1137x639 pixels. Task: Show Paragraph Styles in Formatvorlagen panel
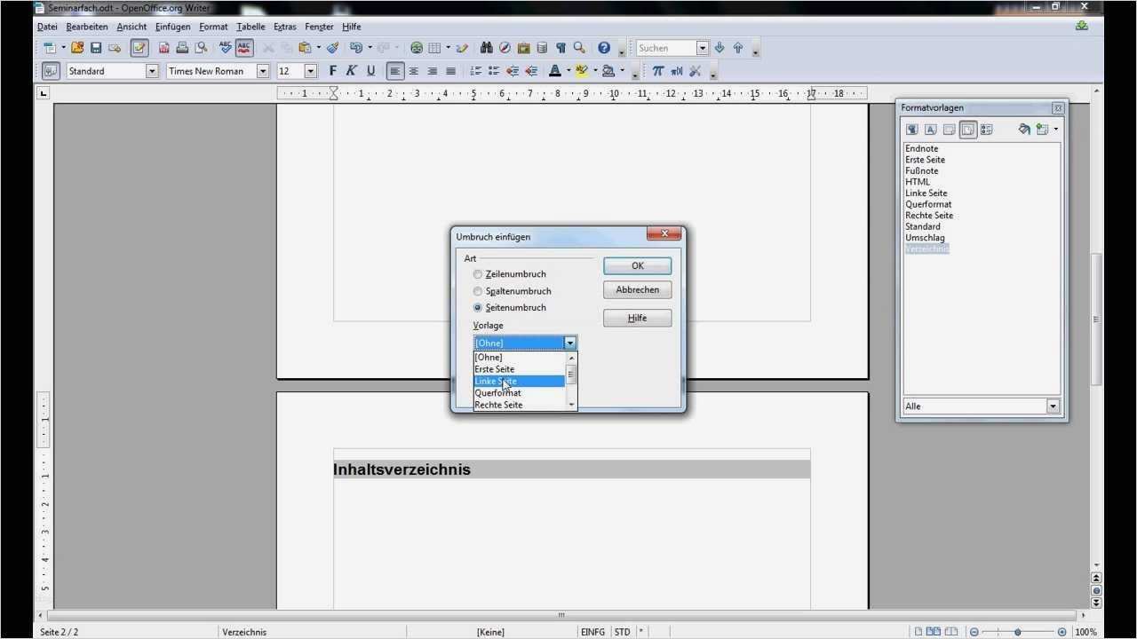click(x=911, y=130)
